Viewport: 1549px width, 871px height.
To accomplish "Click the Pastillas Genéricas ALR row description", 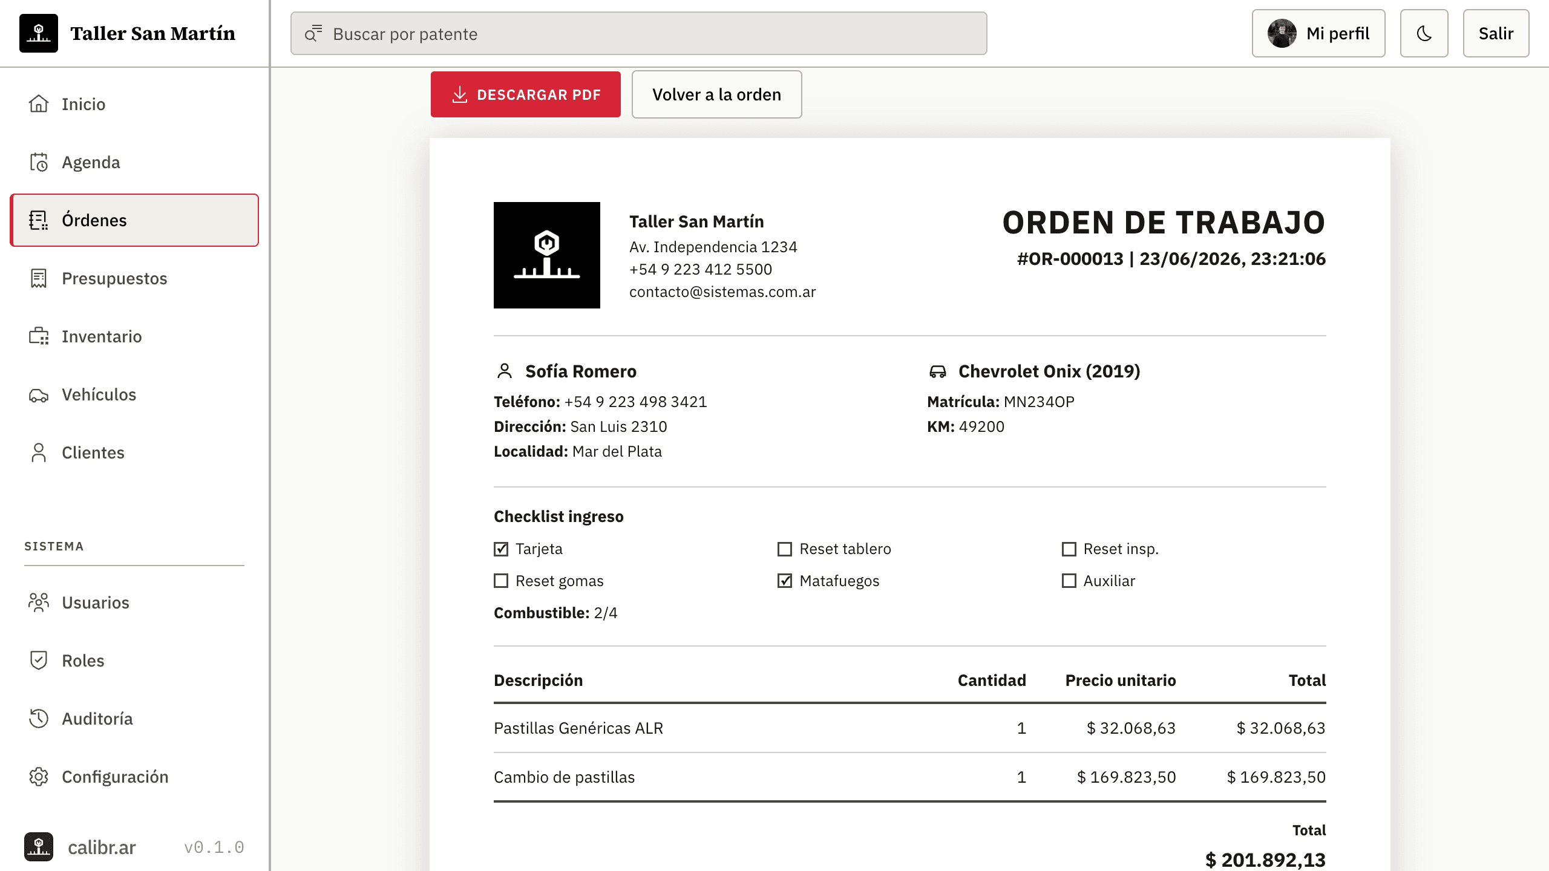I will pyautogui.click(x=578, y=728).
